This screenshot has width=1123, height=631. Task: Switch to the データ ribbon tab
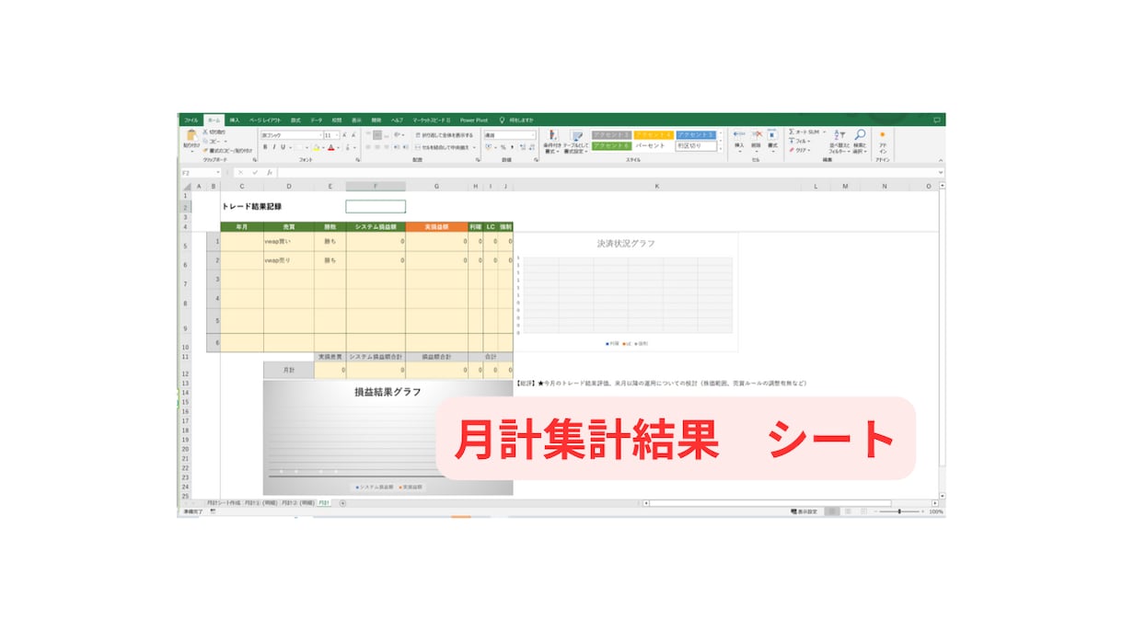317,120
